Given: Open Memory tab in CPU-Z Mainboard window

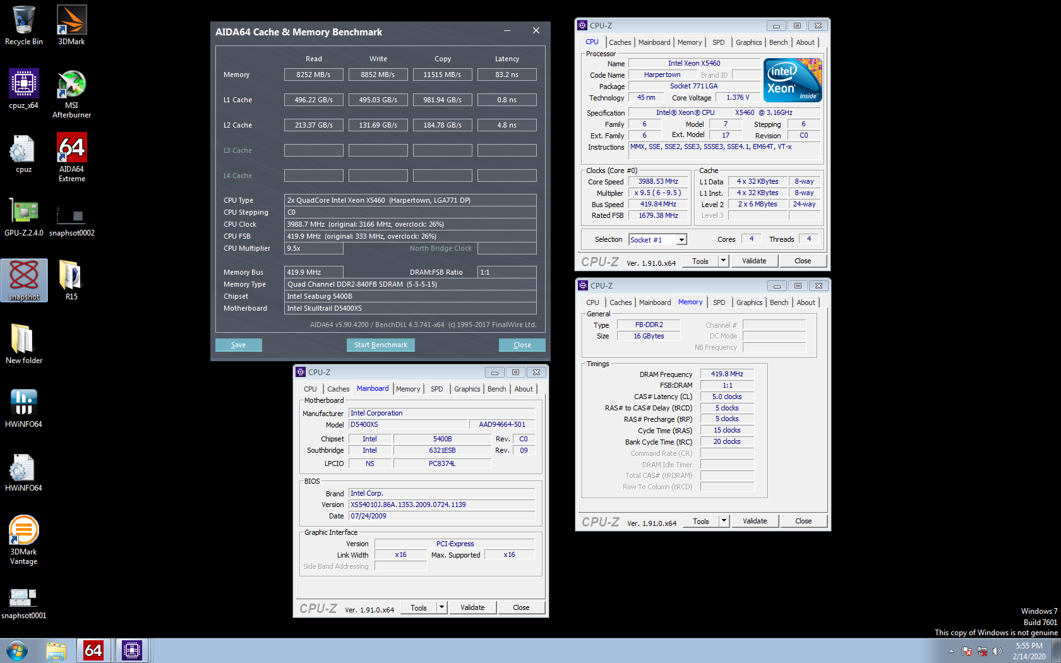Looking at the screenshot, I should coord(408,389).
